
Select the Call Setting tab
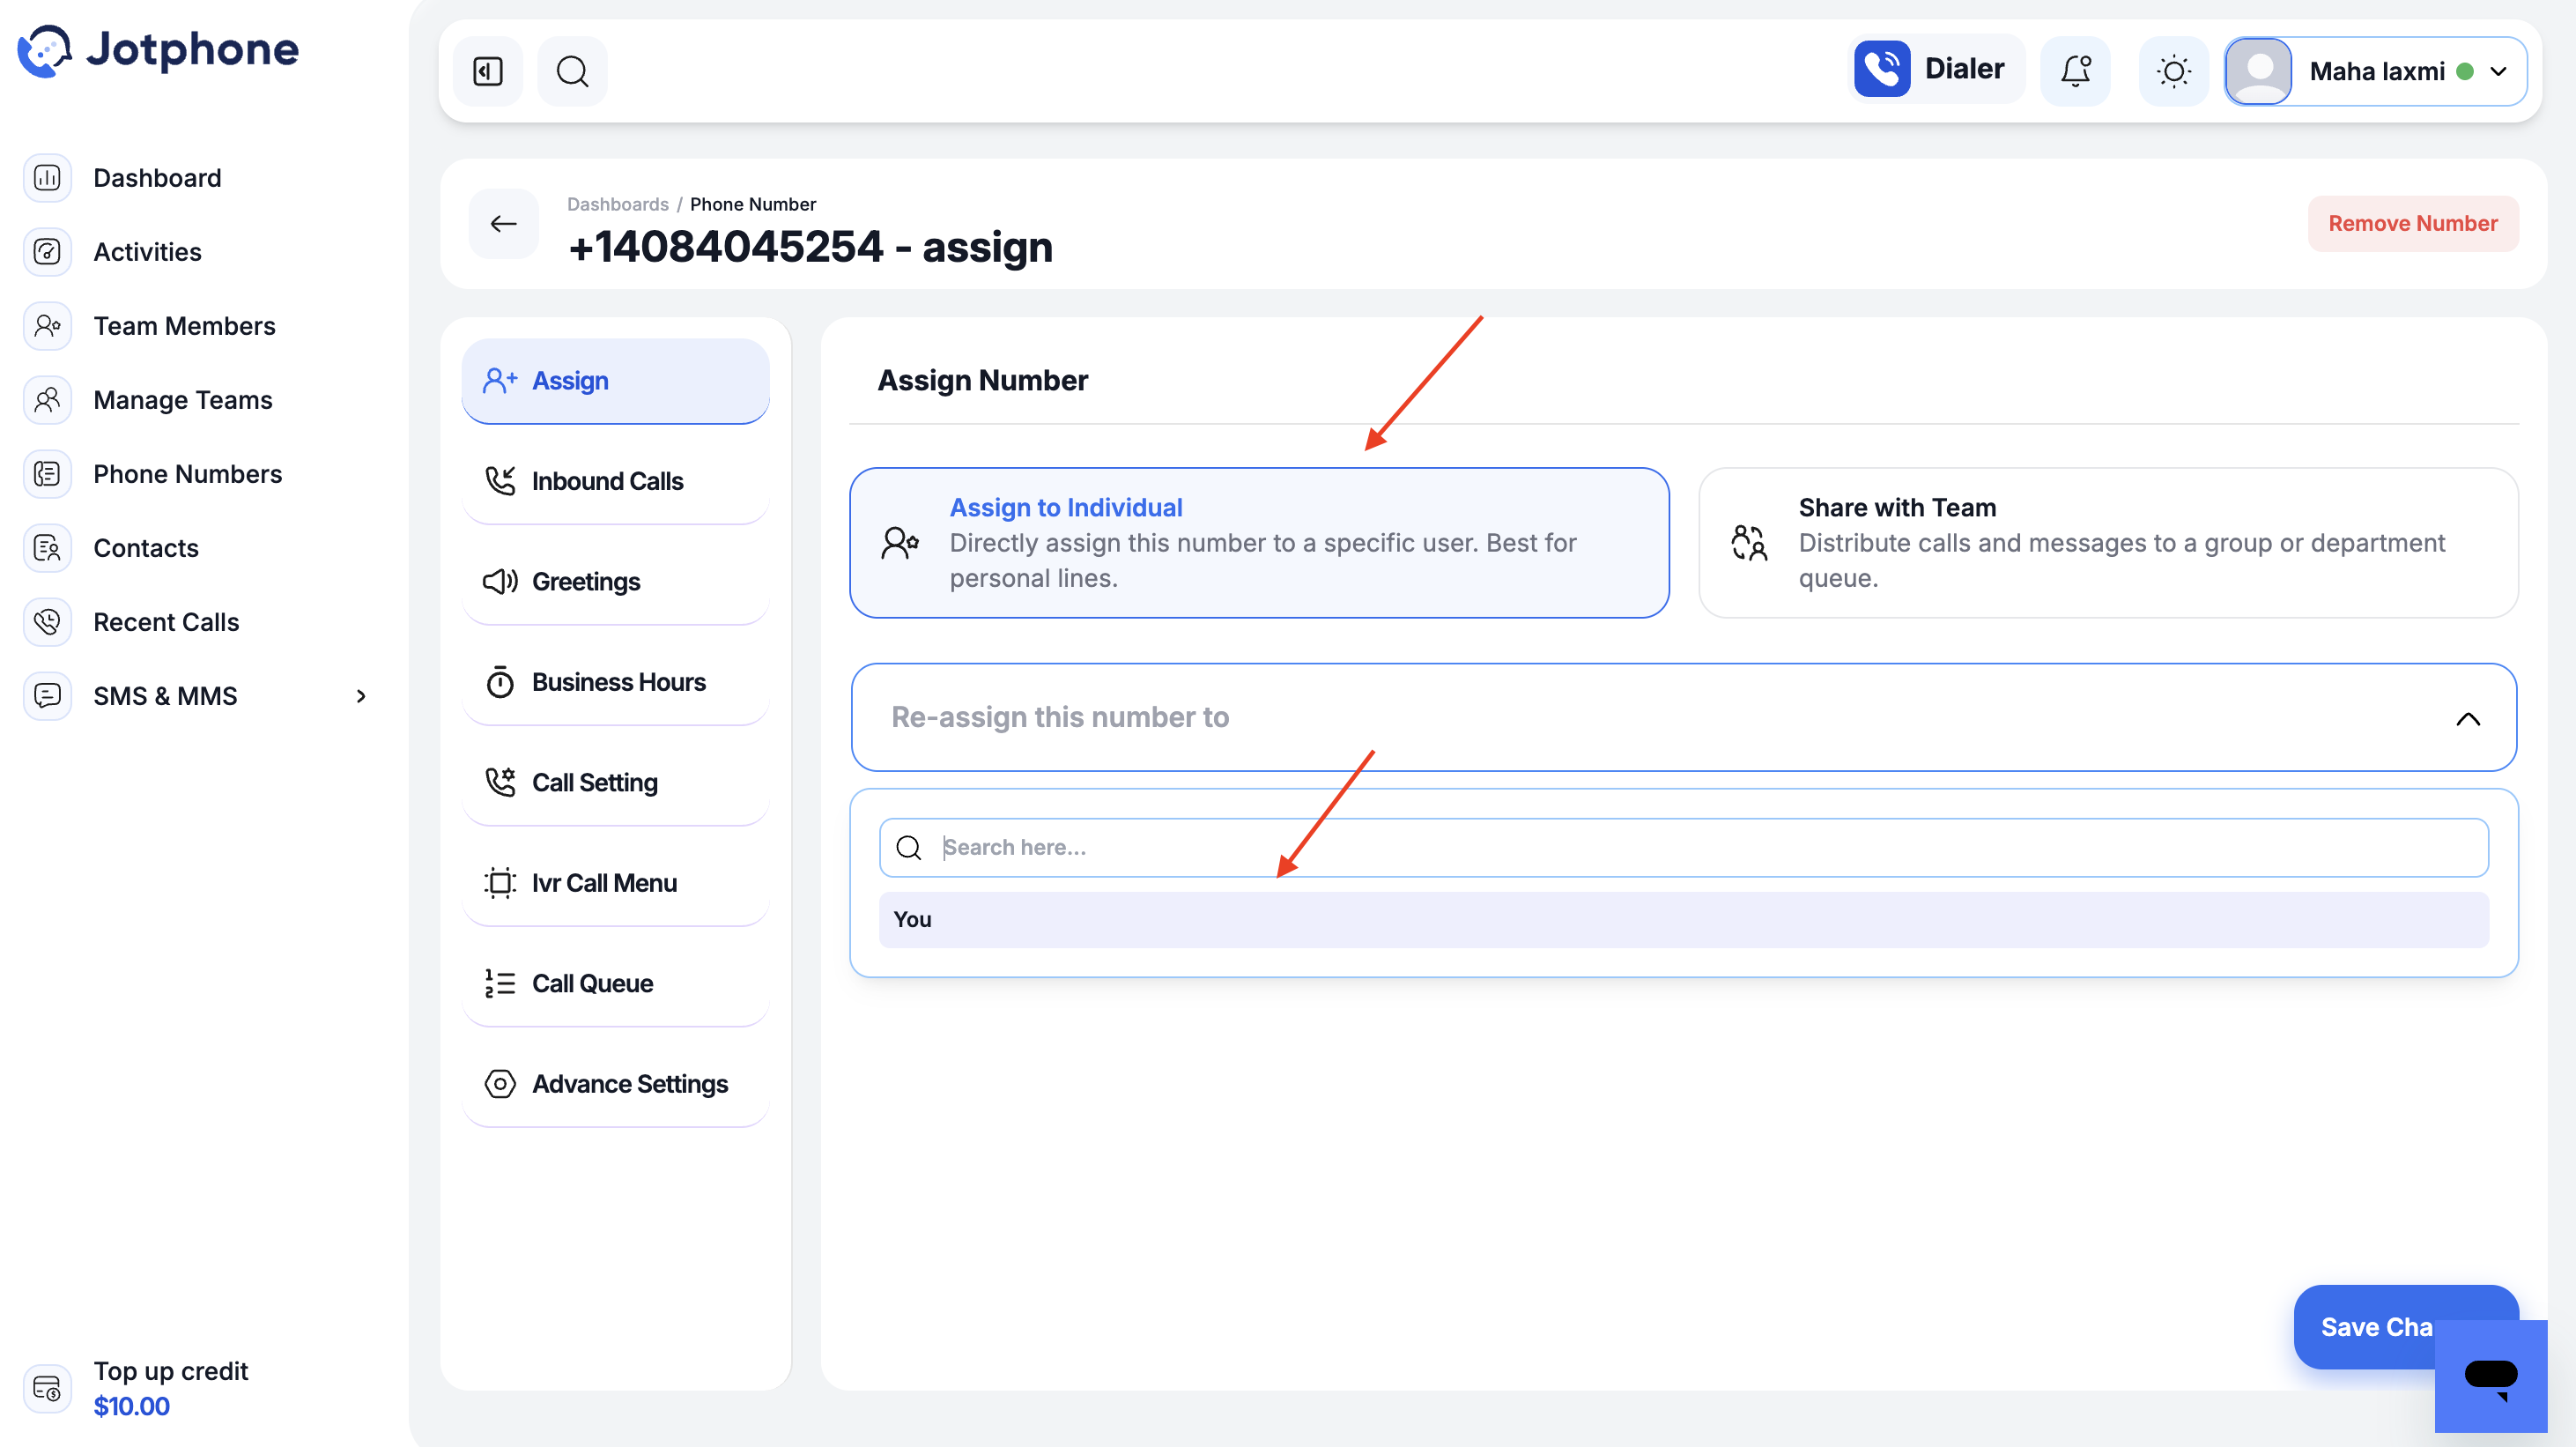click(x=615, y=783)
